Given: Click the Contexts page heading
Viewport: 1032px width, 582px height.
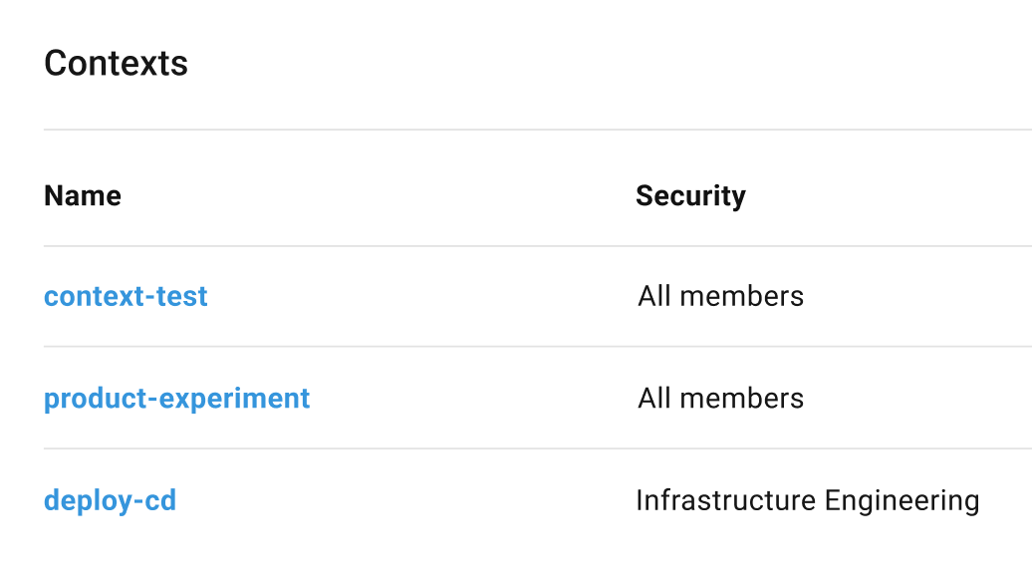Looking at the screenshot, I should (x=116, y=63).
